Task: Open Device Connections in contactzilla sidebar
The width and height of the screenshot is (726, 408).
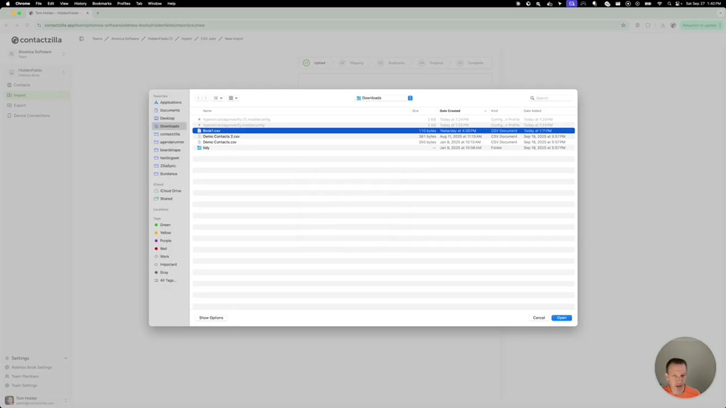Action: coord(31,116)
